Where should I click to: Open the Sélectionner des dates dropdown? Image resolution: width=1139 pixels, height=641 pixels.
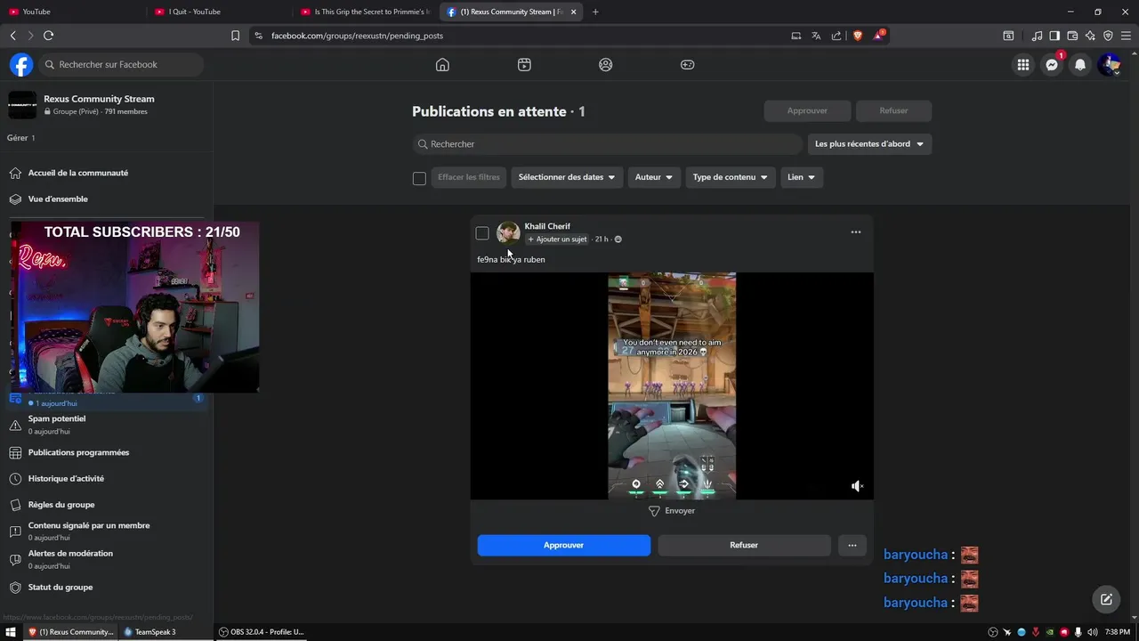pyautogui.click(x=566, y=177)
